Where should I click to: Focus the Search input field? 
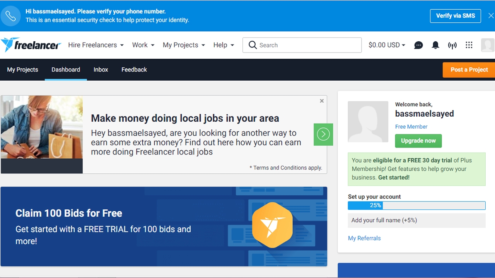[302, 45]
